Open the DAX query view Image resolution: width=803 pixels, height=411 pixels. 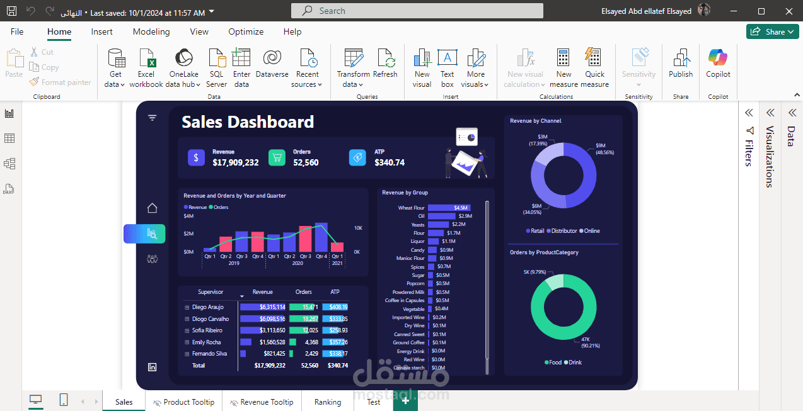click(x=9, y=189)
